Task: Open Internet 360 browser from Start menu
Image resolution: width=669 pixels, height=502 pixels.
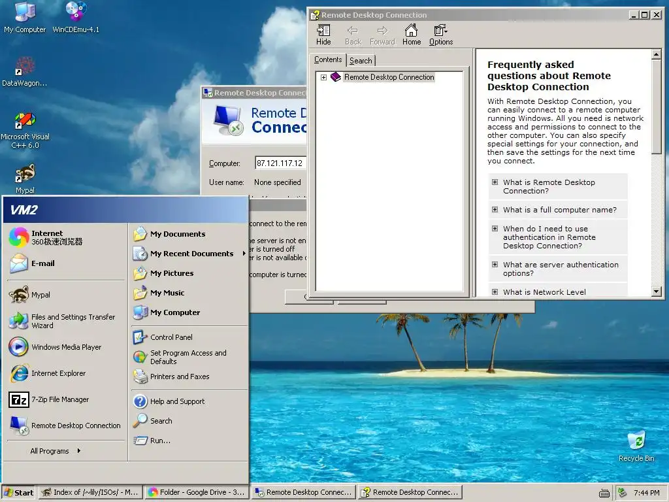Action: point(65,237)
